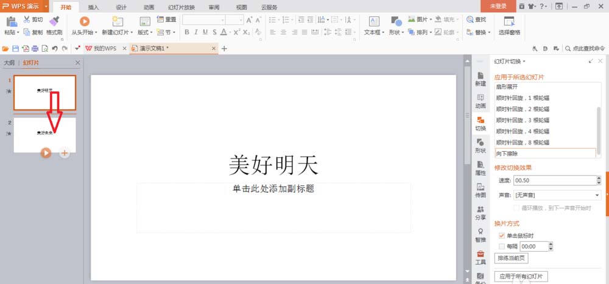Toggle Underline formatting
The width and height of the screenshot is (609, 284).
(x=205, y=32)
